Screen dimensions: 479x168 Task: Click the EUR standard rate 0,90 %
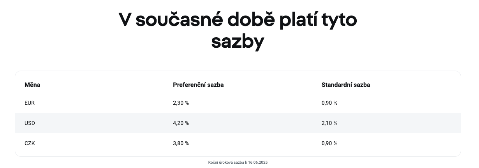329,103
